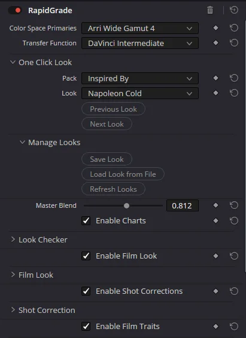Add keyframe diamond for Pack
246x338 pixels.
215,78
